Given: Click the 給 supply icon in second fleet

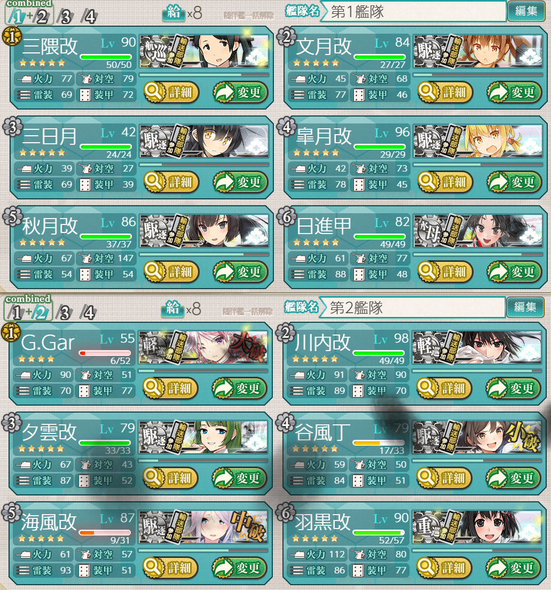Looking at the screenshot, I should point(173,308).
